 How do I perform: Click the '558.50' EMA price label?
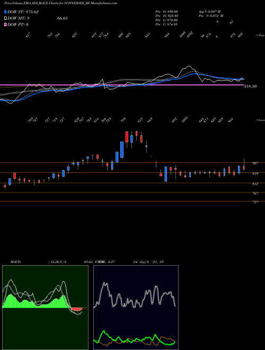pos(250,86)
